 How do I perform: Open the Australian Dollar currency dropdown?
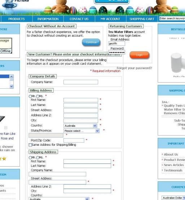point(173,198)
